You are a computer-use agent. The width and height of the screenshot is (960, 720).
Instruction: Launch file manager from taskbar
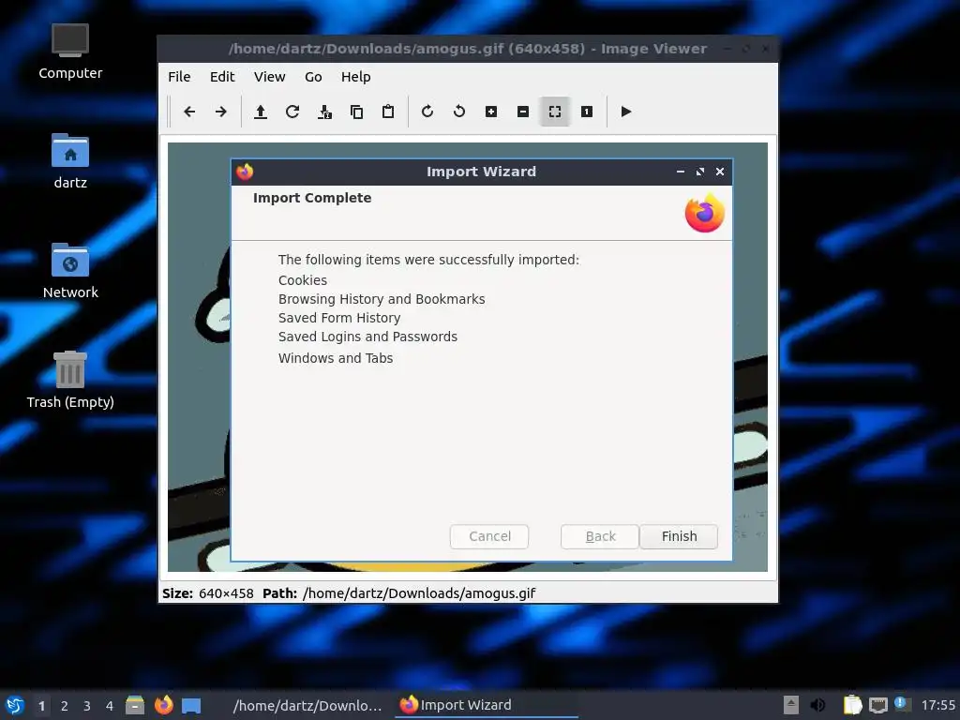(135, 705)
